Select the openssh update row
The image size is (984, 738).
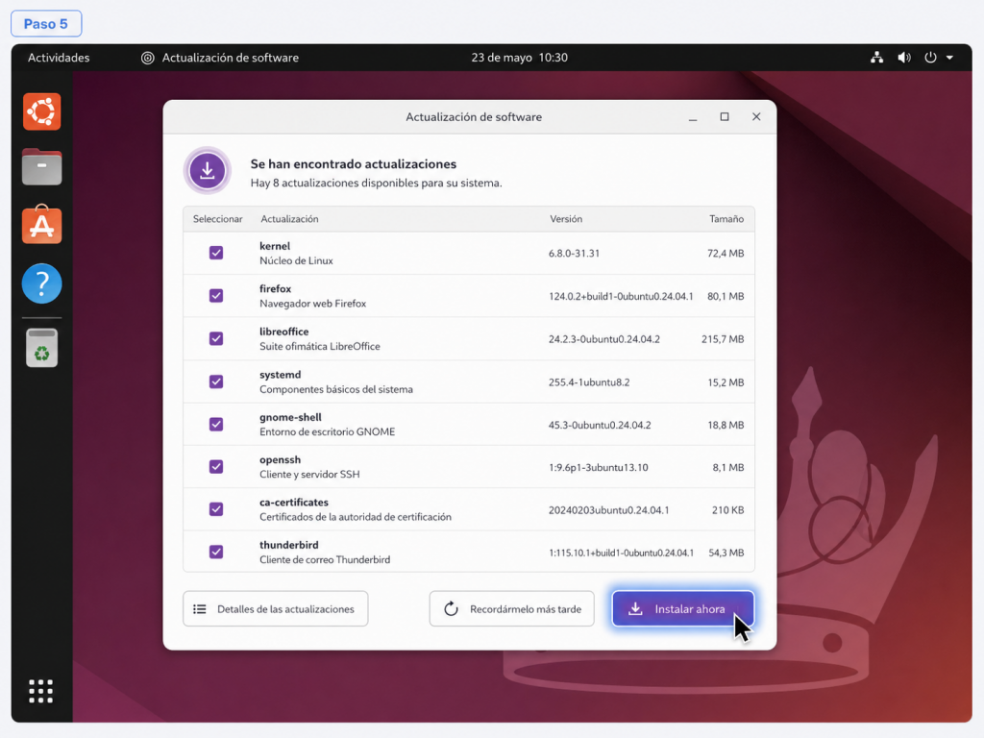point(469,467)
